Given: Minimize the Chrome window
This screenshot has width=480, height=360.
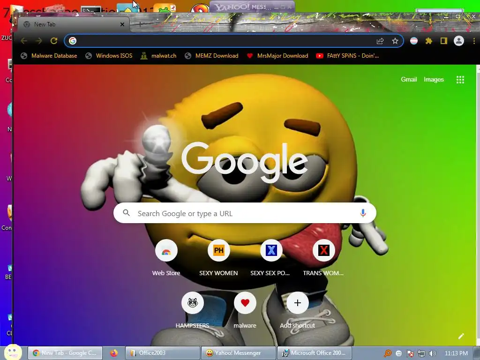Looking at the screenshot, I should (x=446, y=17).
